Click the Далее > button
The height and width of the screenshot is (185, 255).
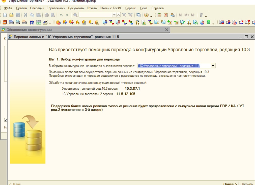coord(230,184)
